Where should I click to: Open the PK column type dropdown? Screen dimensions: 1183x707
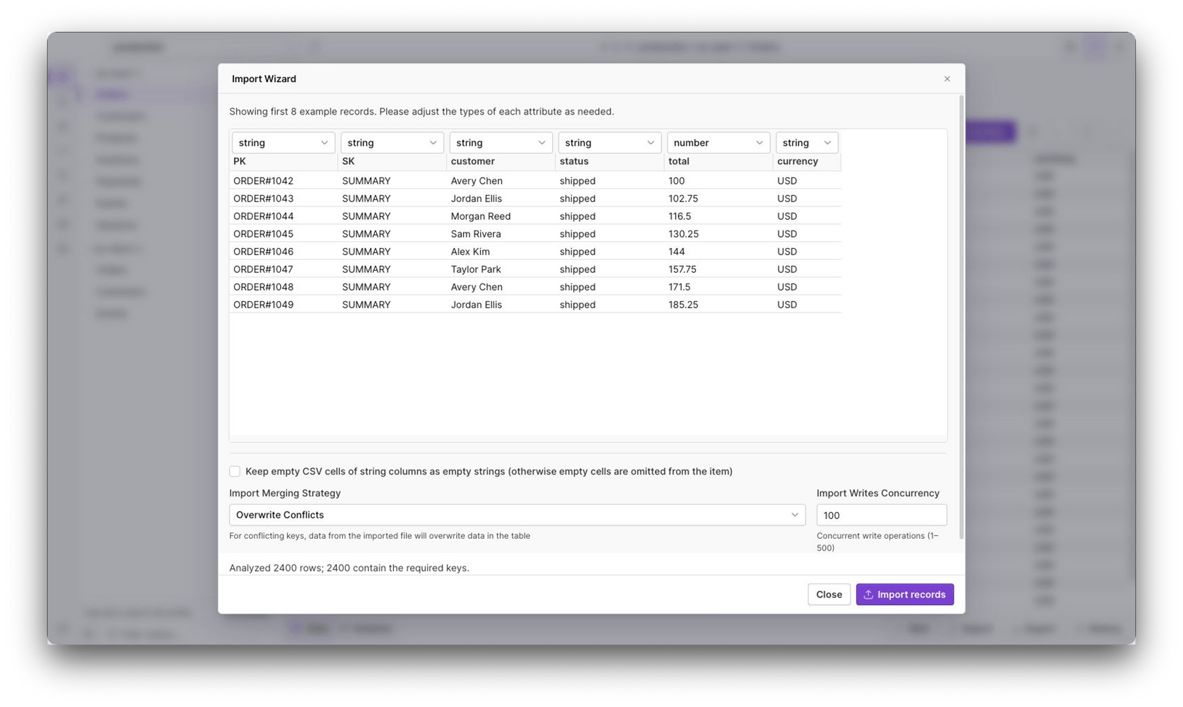[x=283, y=143]
